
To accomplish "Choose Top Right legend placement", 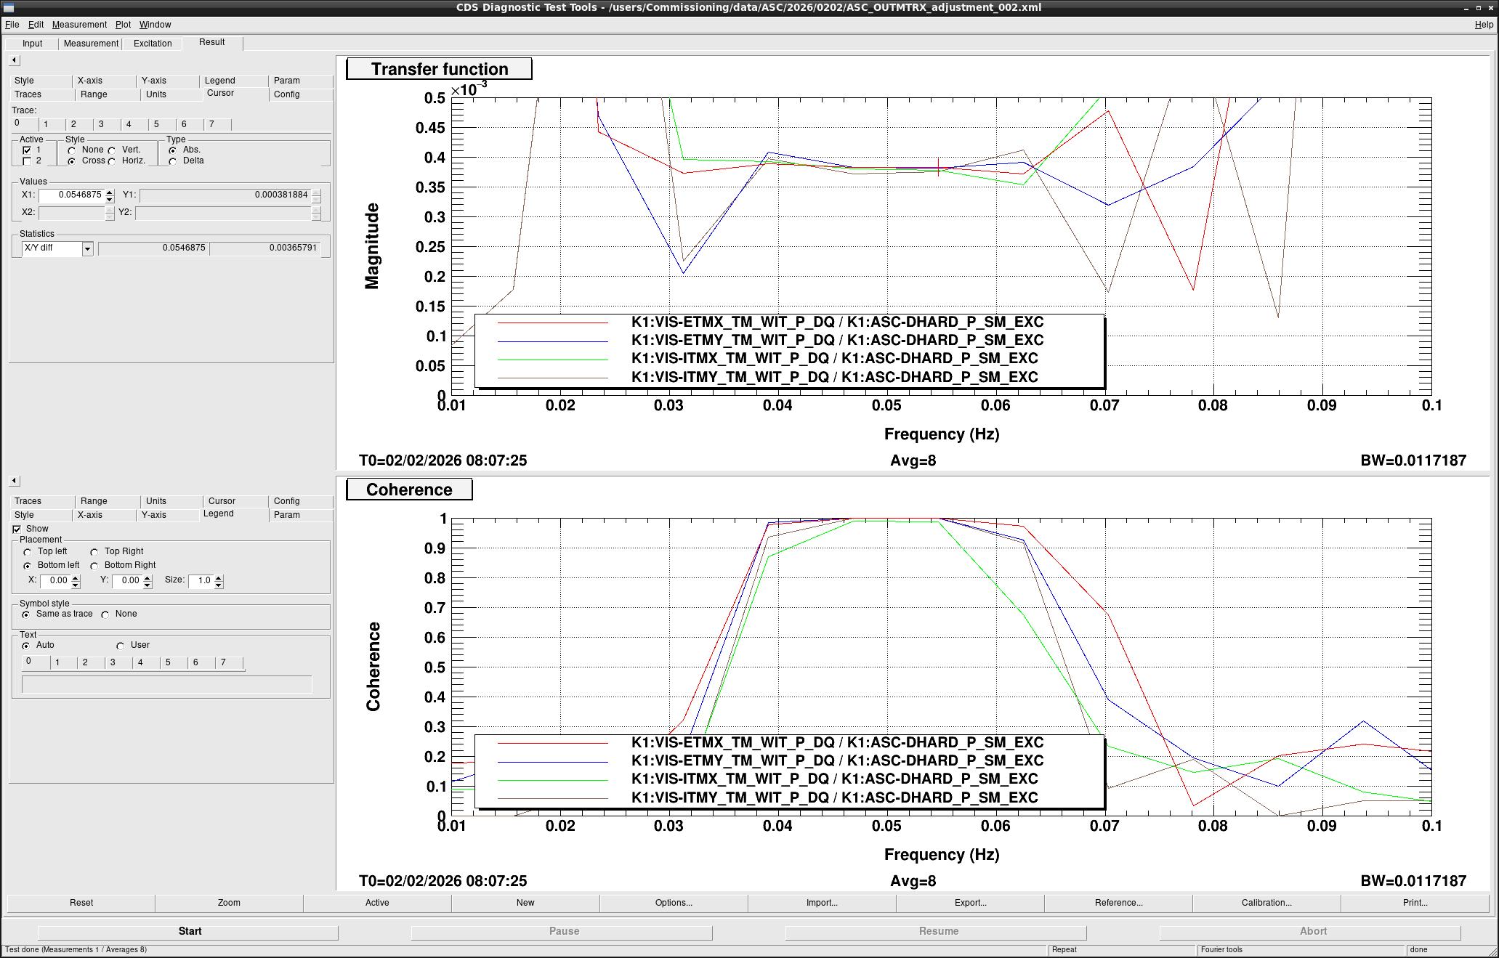I will click(94, 552).
